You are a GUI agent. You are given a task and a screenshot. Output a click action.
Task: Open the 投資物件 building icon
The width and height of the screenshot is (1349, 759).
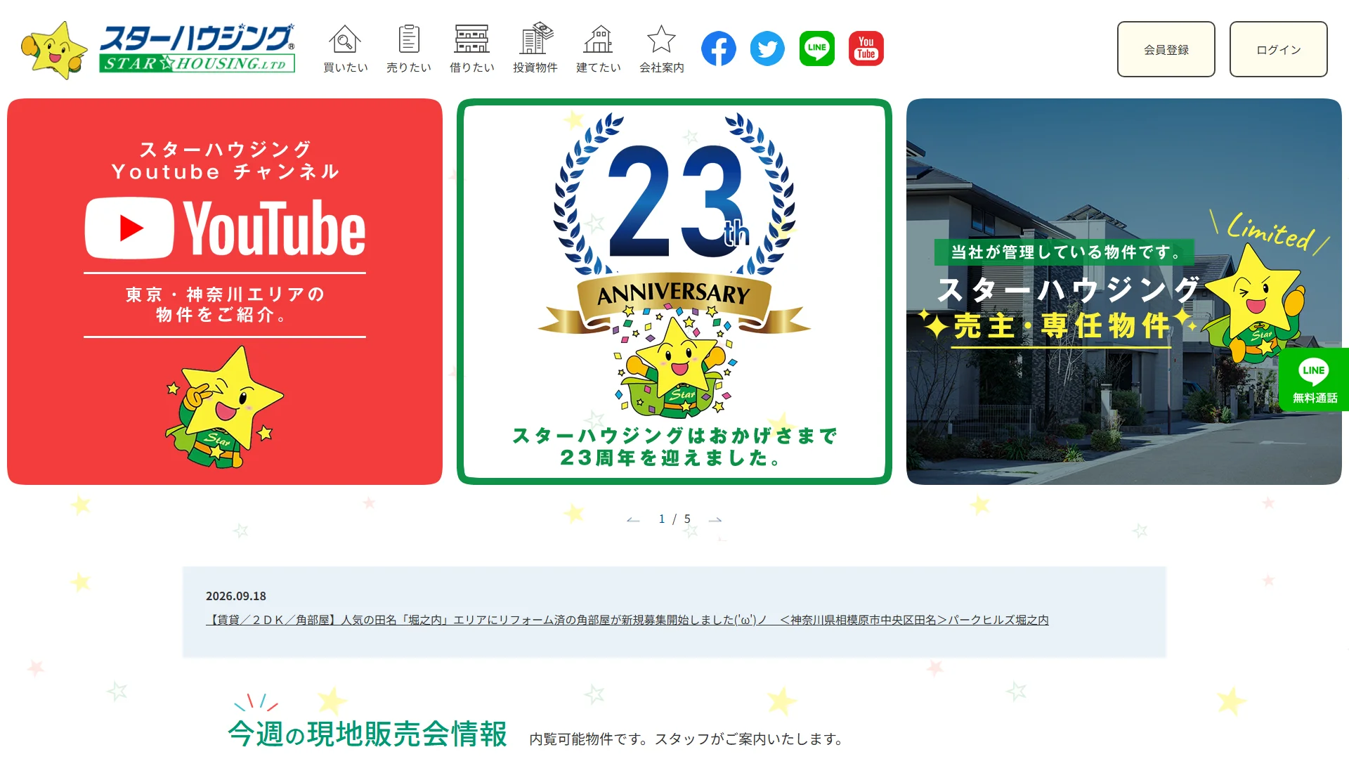[535, 48]
